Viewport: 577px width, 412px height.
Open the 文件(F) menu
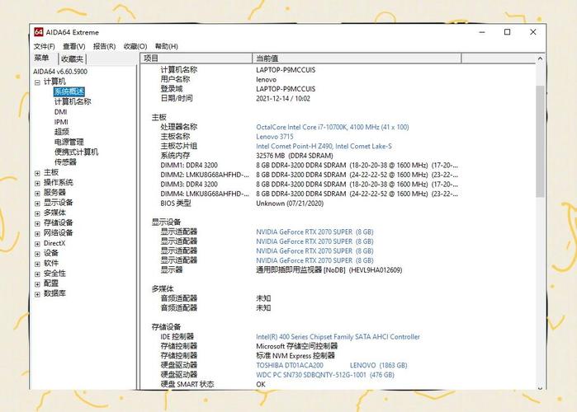pos(44,46)
